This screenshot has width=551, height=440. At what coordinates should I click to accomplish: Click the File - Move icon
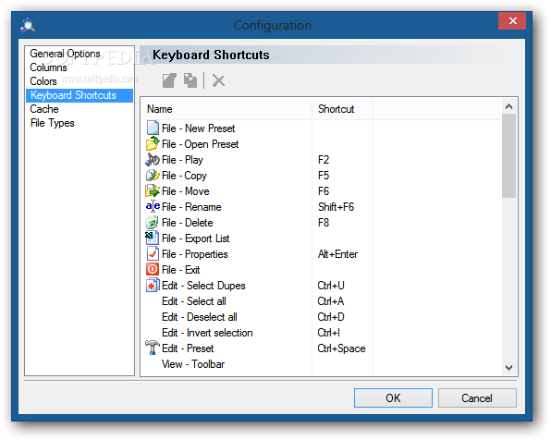coord(153,190)
